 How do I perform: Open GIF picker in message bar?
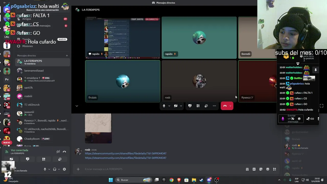(254, 169)
